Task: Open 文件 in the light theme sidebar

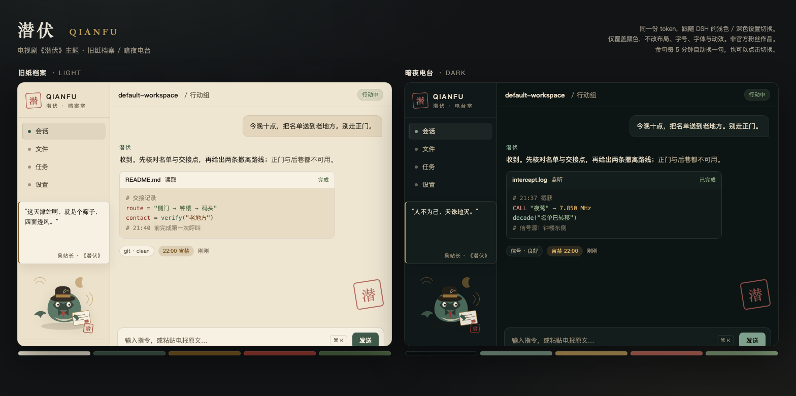Action: pos(63,149)
